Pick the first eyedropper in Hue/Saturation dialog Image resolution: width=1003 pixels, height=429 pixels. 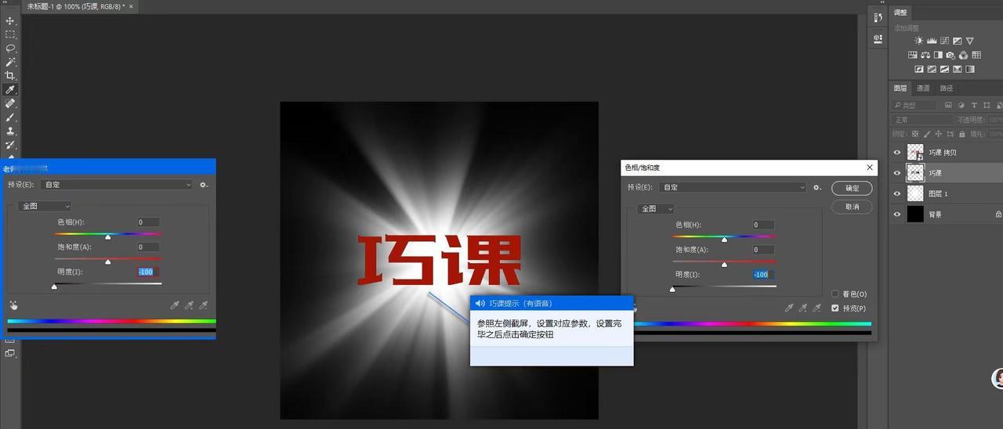[x=789, y=308]
